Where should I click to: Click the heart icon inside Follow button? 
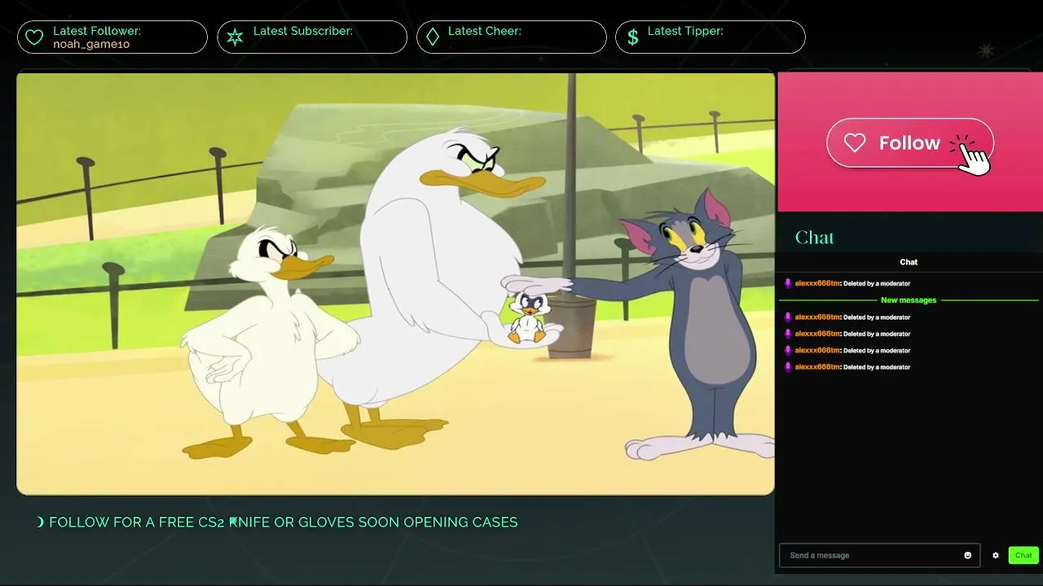coord(855,143)
